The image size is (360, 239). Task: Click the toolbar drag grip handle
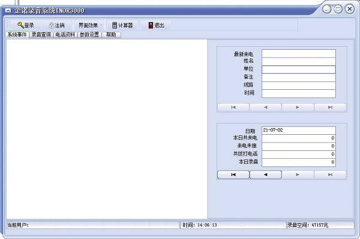[8, 25]
